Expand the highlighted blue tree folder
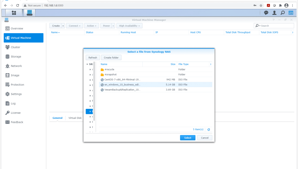This screenshot has height=169, width=298. pyautogui.click(x=90, y=111)
